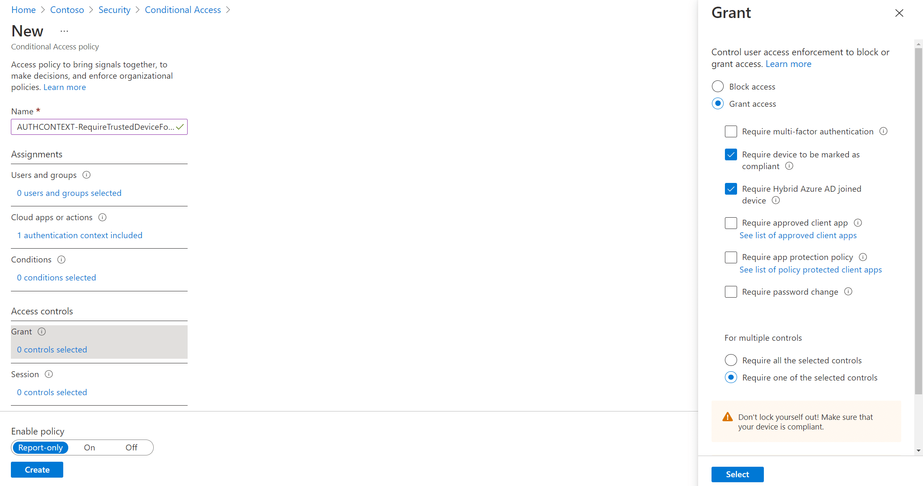923x486 pixels.
Task: Click the Session info icon
Action: (x=49, y=374)
